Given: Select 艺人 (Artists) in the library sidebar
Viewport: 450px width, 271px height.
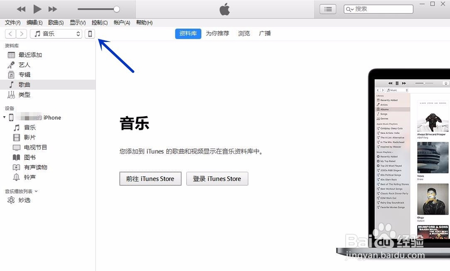Looking at the screenshot, I should pyautogui.click(x=24, y=65).
